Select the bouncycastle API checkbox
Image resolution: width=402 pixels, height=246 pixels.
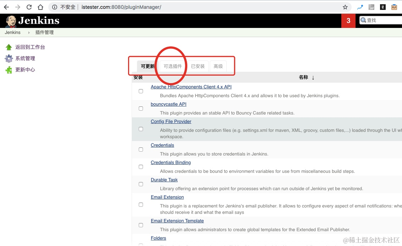tap(141, 109)
